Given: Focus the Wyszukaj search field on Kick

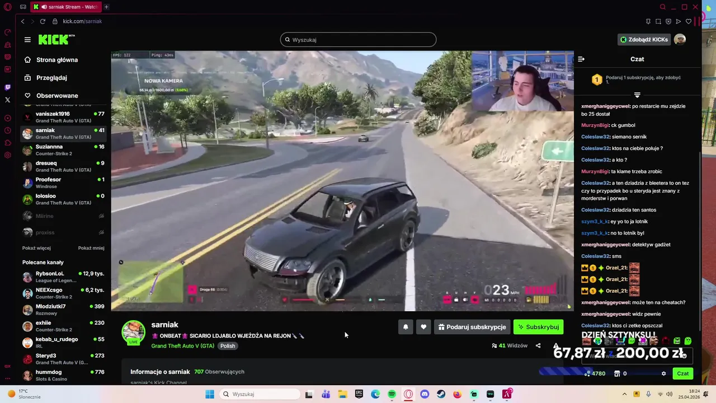Looking at the screenshot, I should click(x=358, y=40).
